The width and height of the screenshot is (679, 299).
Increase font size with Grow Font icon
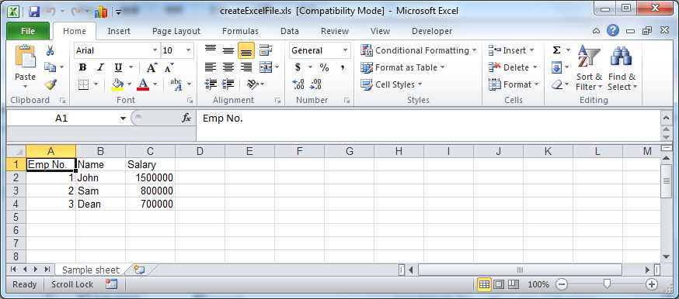[x=151, y=67]
